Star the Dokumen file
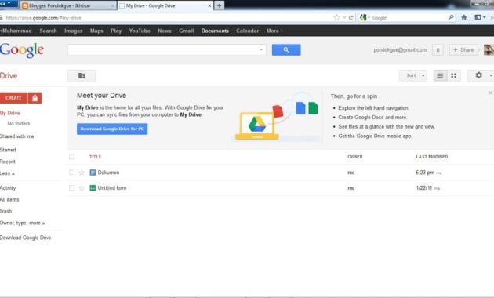The width and height of the screenshot is (494, 298). [82, 173]
